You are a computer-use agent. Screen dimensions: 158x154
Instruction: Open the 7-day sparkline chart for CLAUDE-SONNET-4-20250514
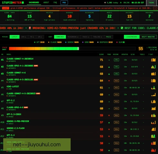click(153, 60)
